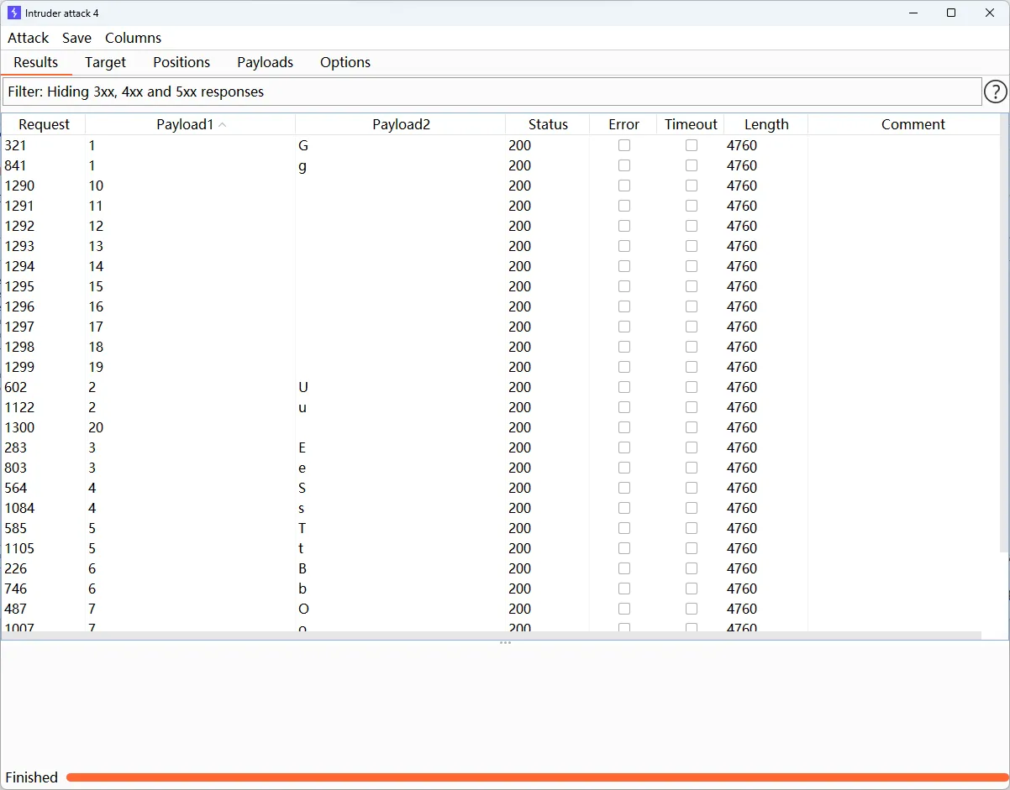Click the Request column header
Viewport: 1010px width, 790px height.
coord(44,124)
